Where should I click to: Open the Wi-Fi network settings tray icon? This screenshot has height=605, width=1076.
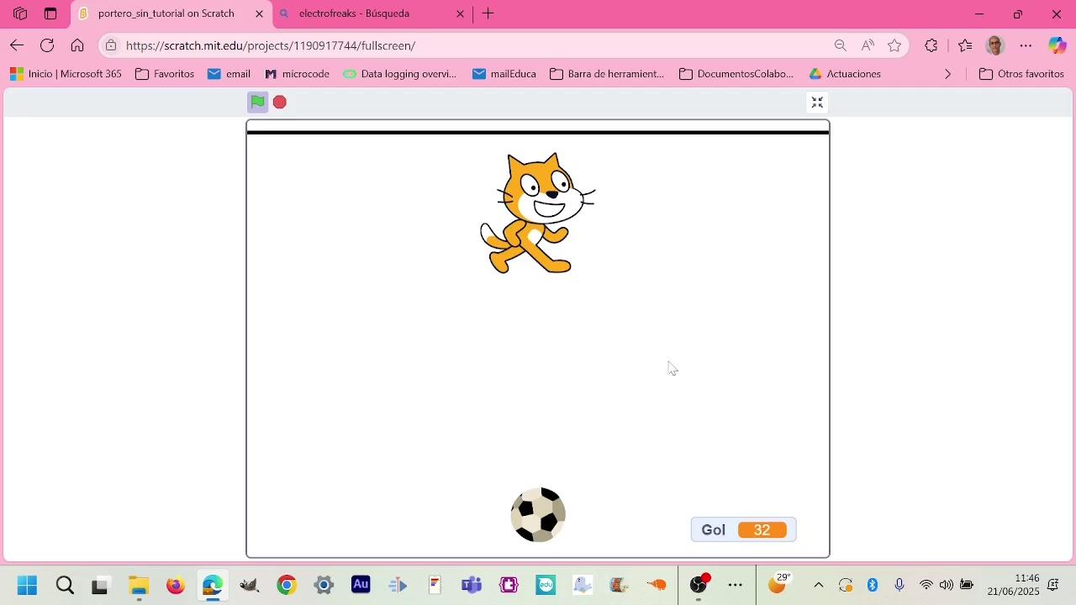[x=926, y=586]
